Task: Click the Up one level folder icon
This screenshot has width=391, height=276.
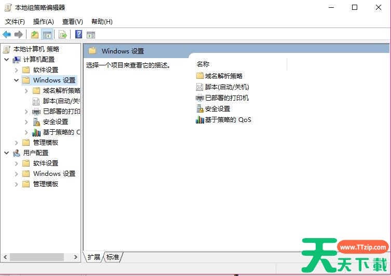Action: [34, 35]
